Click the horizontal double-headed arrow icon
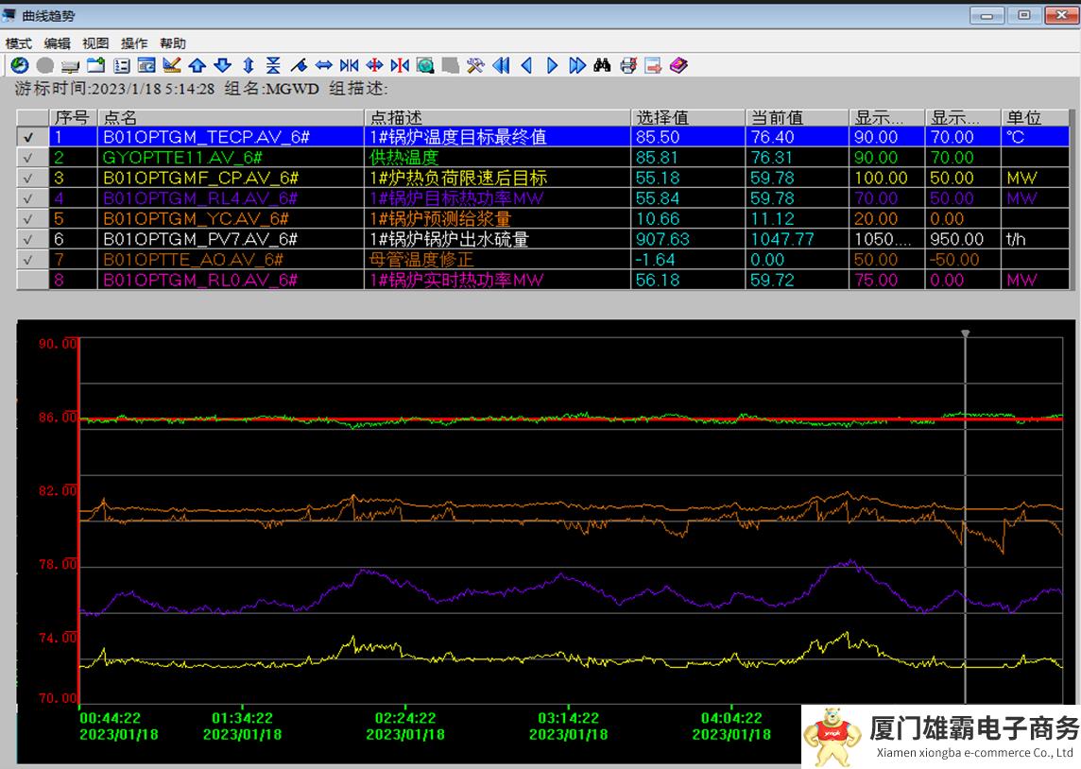 (324, 65)
